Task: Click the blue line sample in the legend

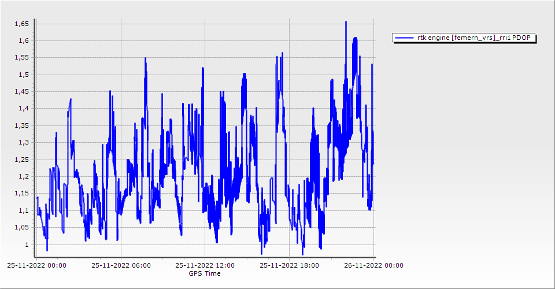Action: (x=404, y=38)
